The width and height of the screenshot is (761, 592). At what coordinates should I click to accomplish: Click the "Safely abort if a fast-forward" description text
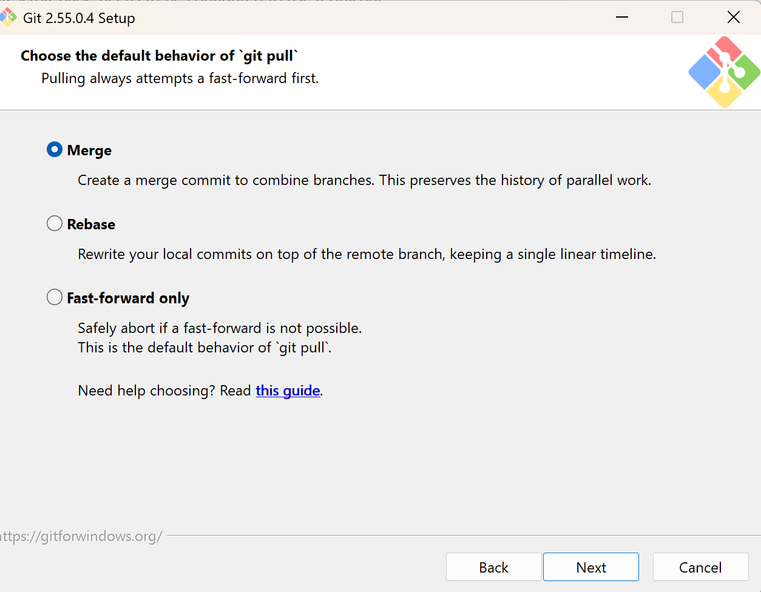coord(220,328)
